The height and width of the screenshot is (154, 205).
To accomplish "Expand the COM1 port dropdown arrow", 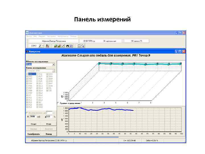I will click(x=43, y=46).
